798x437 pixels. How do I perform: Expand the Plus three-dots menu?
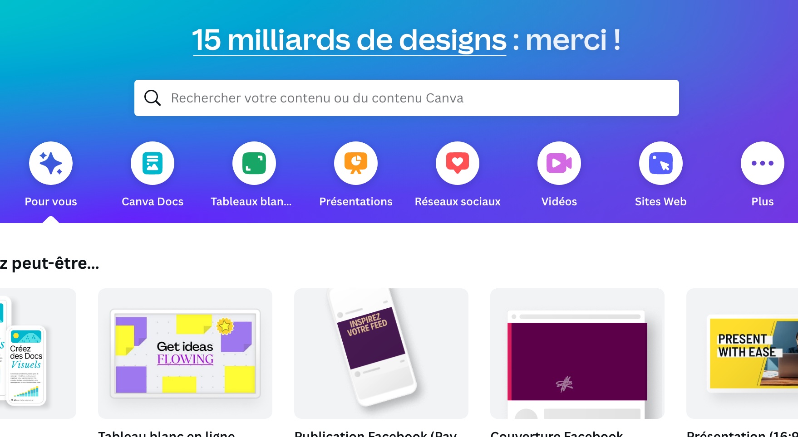[x=763, y=163]
